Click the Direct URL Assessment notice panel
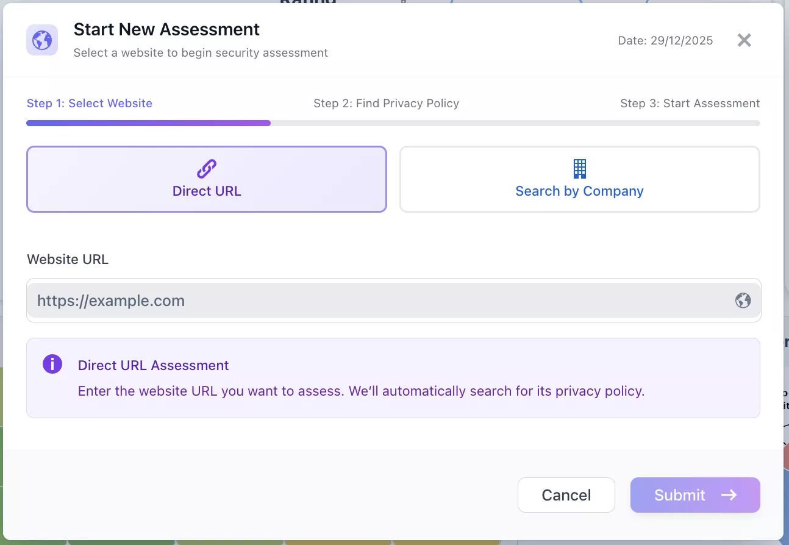This screenshot has height=545, width=789. (x=393, y=378)
